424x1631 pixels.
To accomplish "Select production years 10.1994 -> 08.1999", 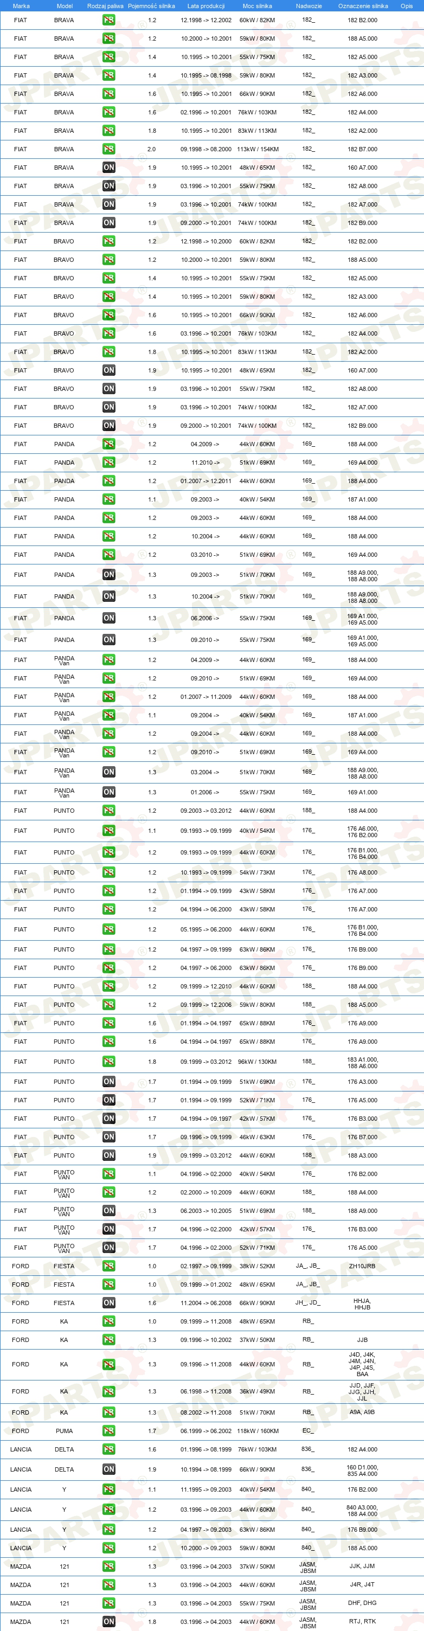I will (x=205, y=1469).
